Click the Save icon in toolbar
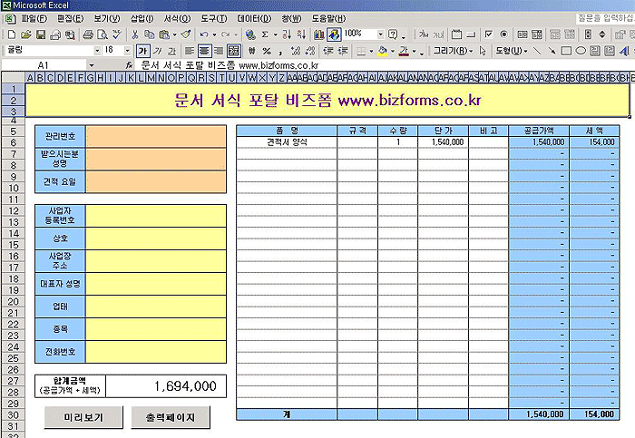The width and height of the screenshot is (635, 438). [x=41, y=34]
